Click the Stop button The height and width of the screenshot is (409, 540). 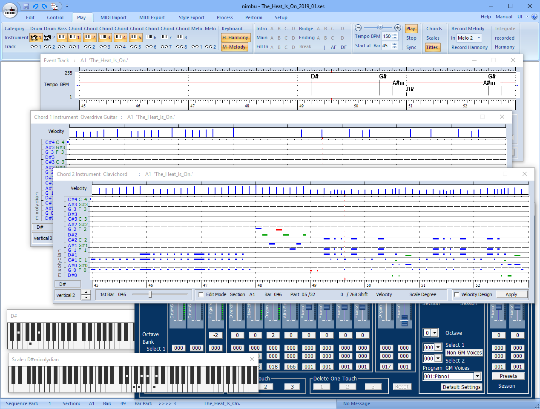pyautogui.click(x=411, y=38)
